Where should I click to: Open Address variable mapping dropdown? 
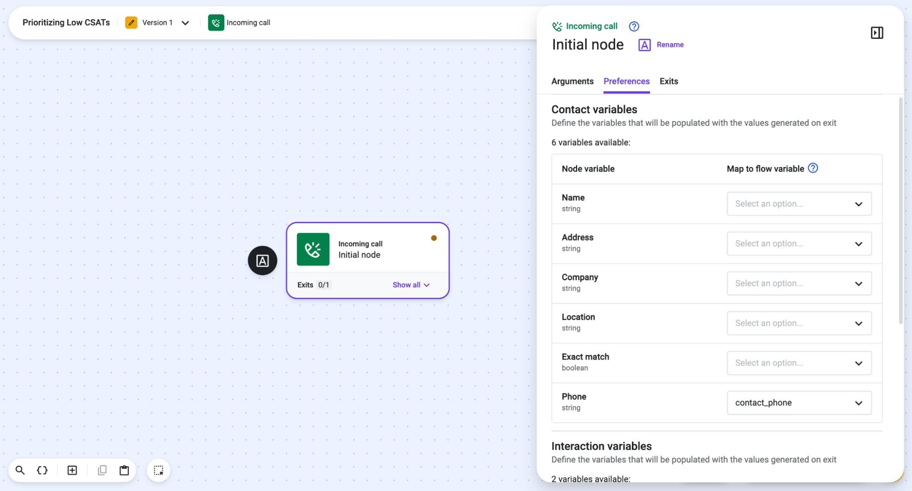coord(799,244)
